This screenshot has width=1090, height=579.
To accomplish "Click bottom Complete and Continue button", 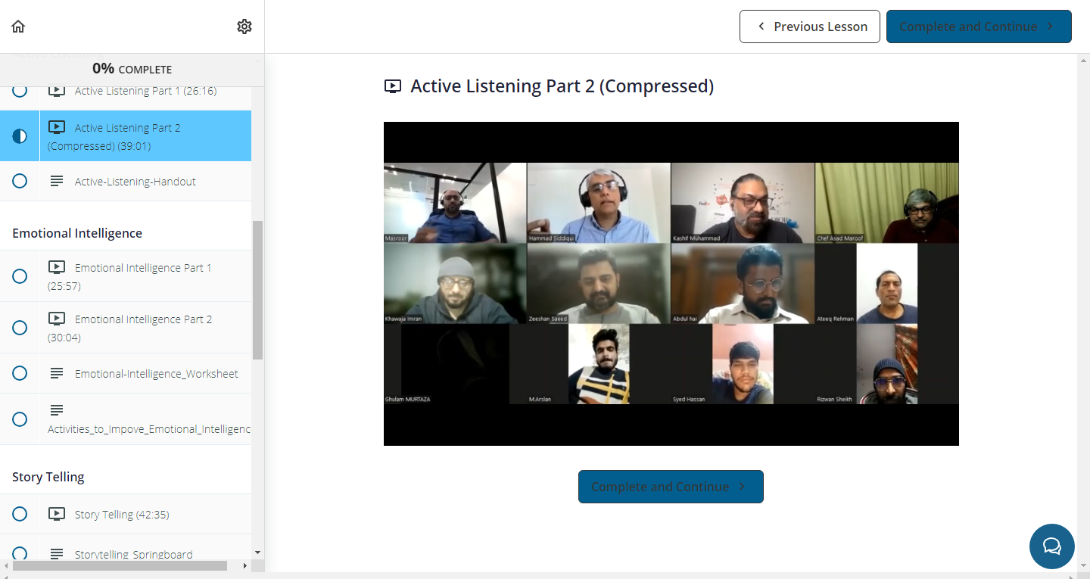I will (x=671, y=487).
